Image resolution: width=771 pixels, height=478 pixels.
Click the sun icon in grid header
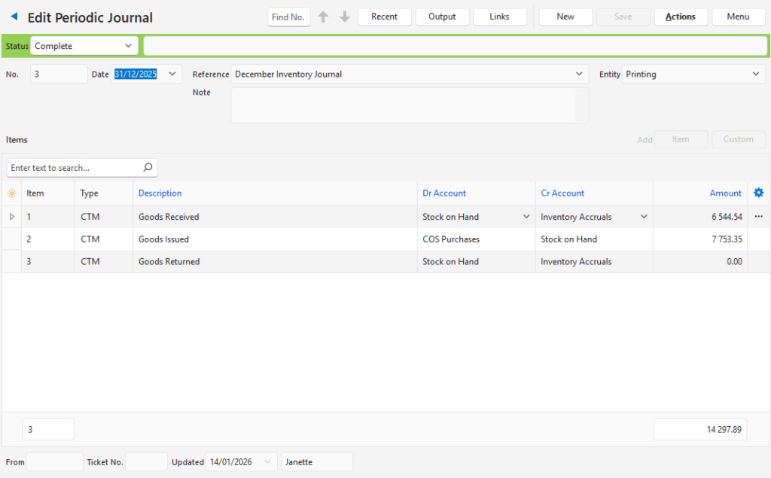pos(11,193)
